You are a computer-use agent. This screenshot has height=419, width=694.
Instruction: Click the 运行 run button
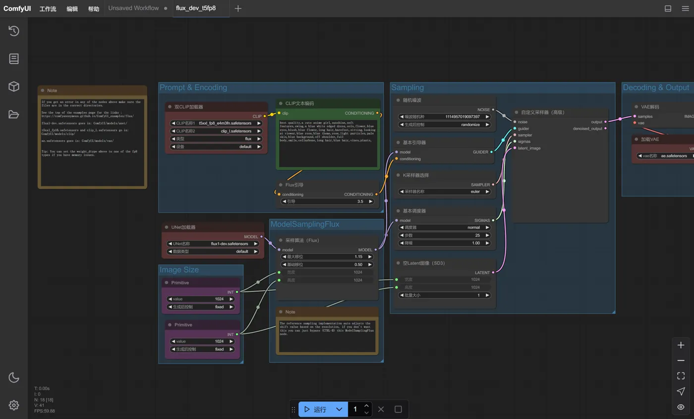point(315,409)
